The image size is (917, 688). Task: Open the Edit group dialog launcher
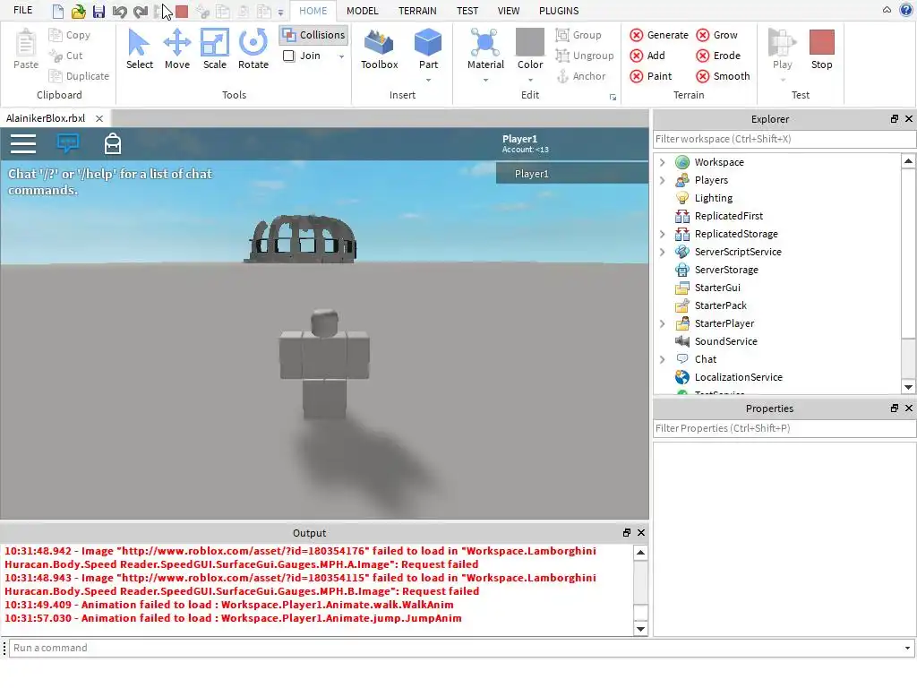click(x=613, y=97)
